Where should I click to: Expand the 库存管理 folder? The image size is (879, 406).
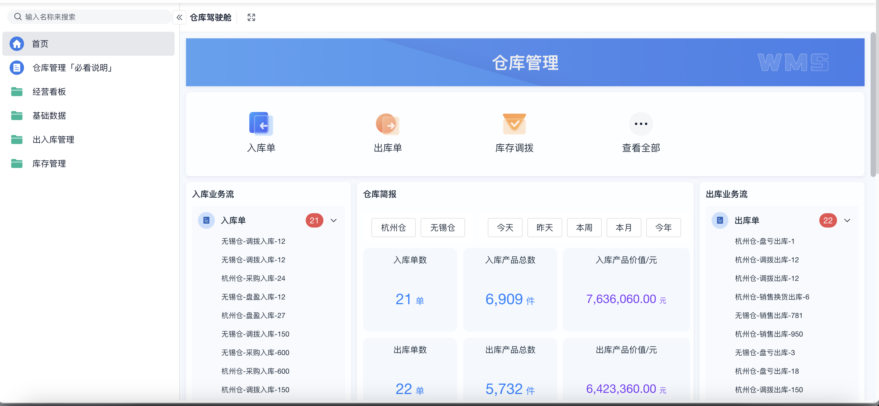88,163
